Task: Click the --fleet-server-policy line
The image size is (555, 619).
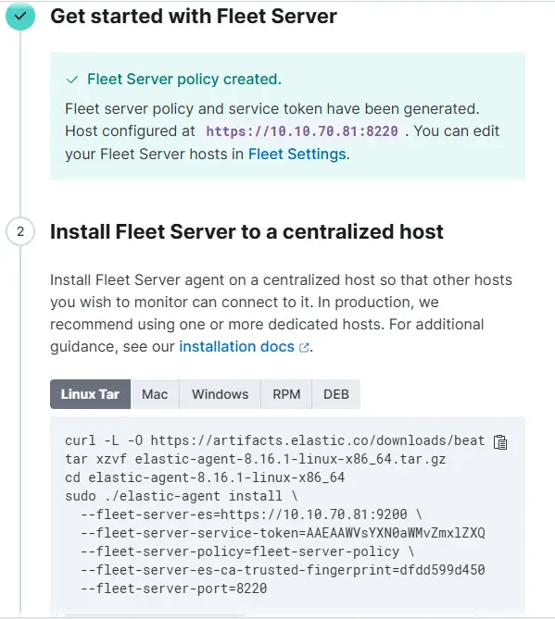Action: coord(247,551)
